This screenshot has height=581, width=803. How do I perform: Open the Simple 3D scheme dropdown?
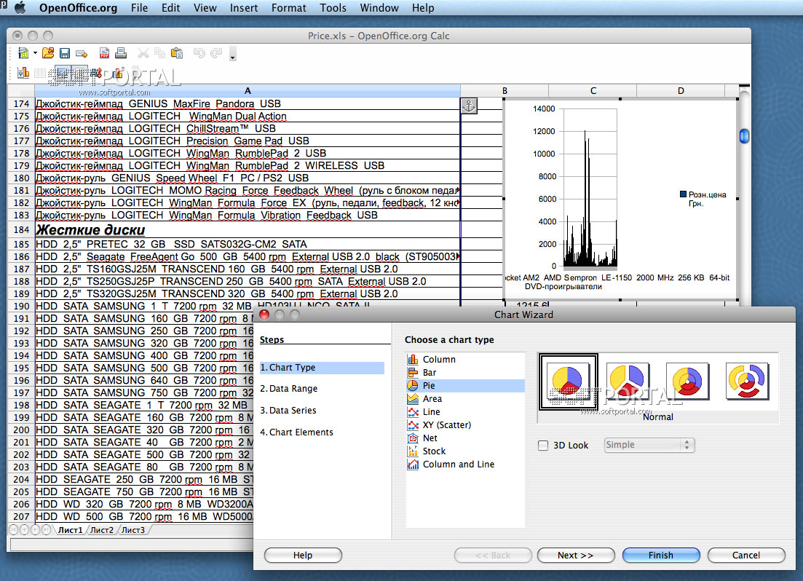point(649,445)
